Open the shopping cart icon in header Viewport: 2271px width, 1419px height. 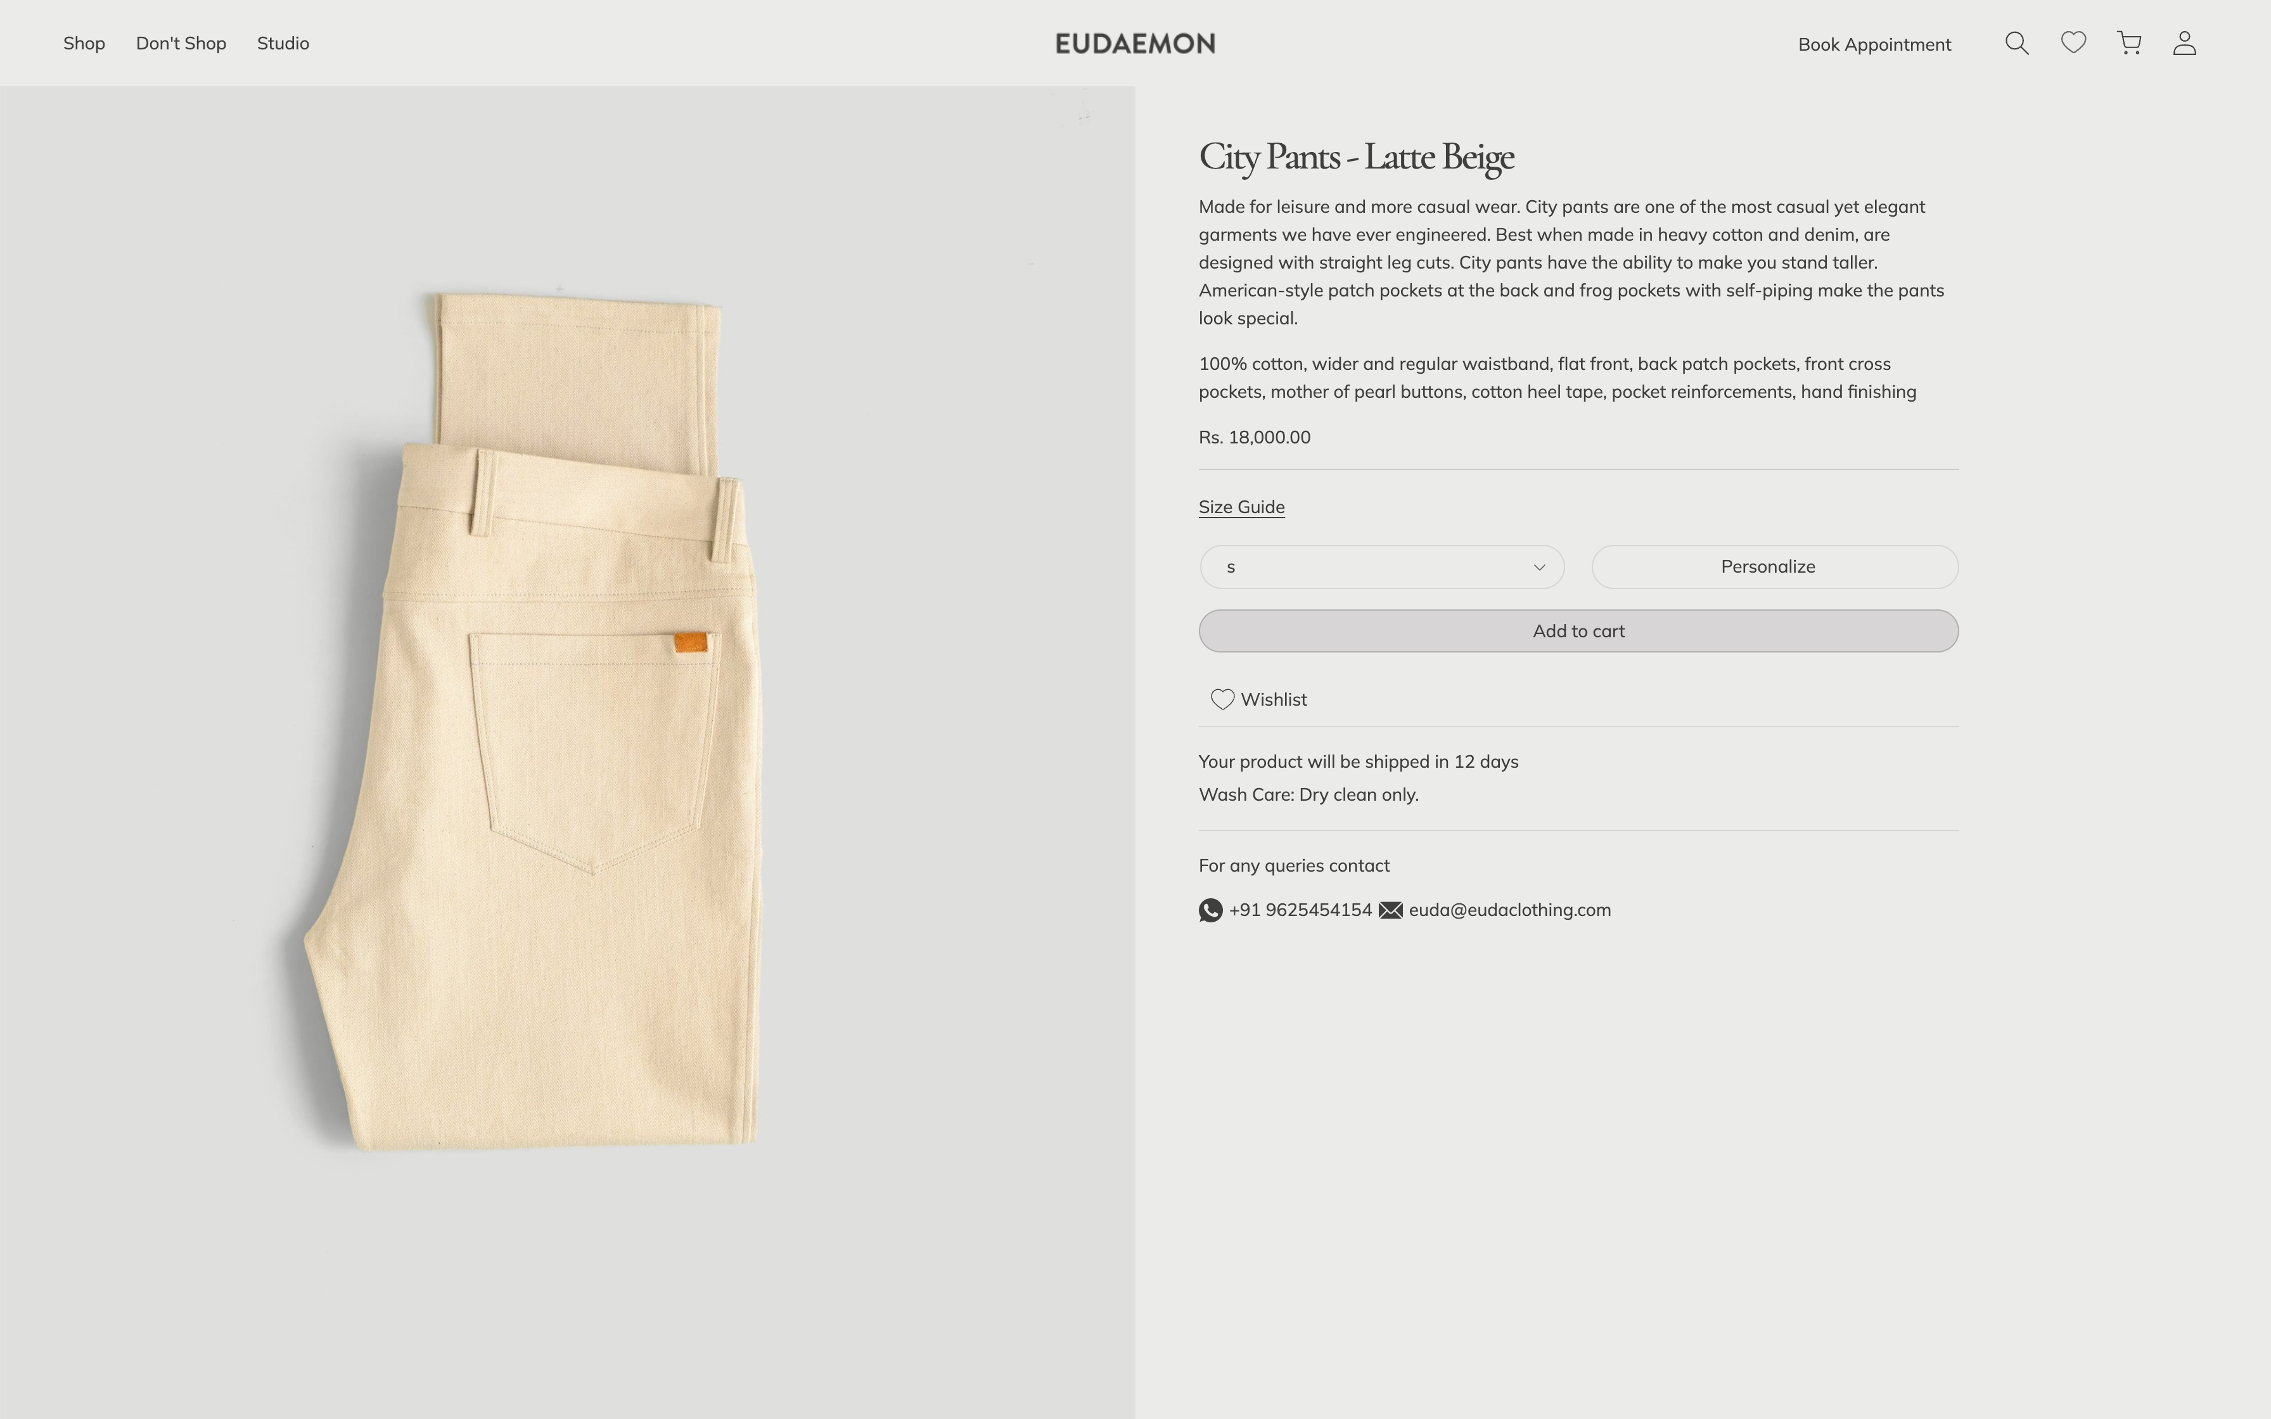coord(2128,42)
